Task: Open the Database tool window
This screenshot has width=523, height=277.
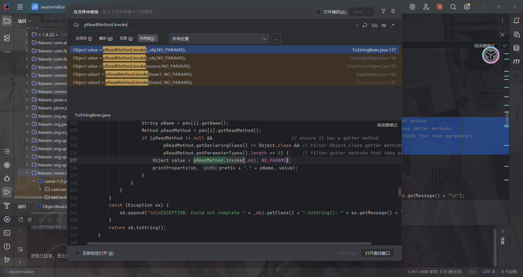Action: (516, 48)
